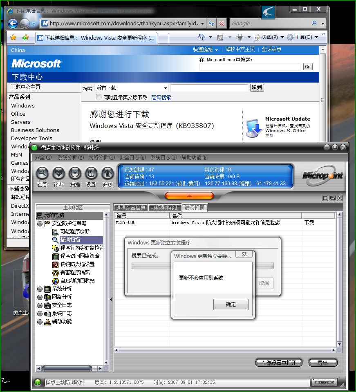Screen dimensions: 356x392
Task: Click the 自启动项回收站 icon
Action: pos(55,281)
